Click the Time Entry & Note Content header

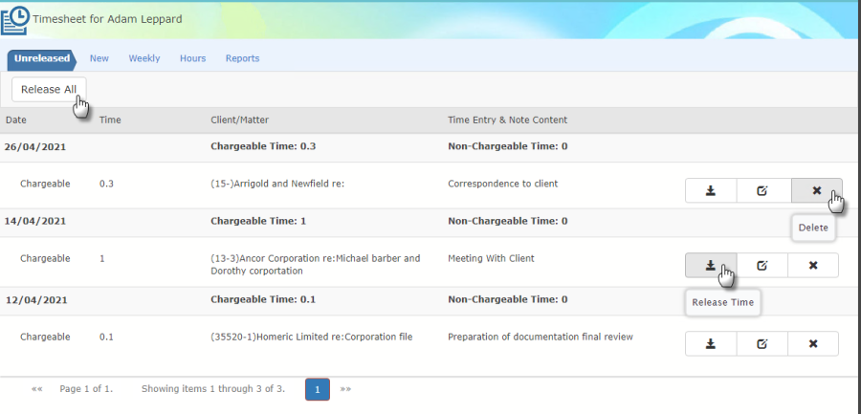(507, 120)
